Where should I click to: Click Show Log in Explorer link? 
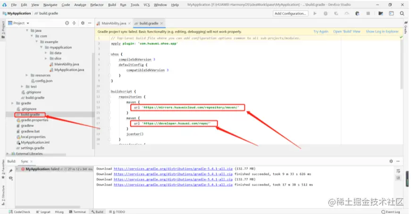click(x=382, y=32)
